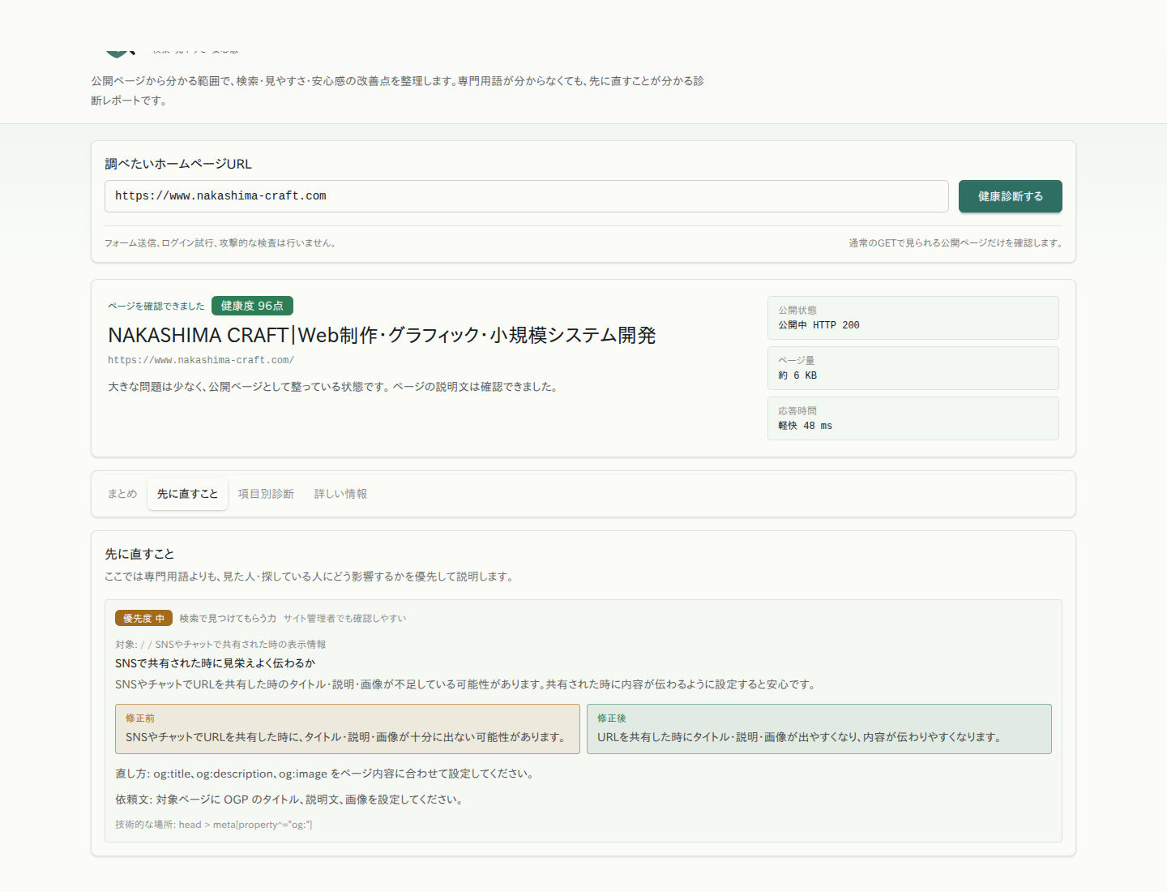Viewport: 1167px width, 892px height.
Task: Click the 技術的な場所 head > meta line
Action: (x=214, y=825)
